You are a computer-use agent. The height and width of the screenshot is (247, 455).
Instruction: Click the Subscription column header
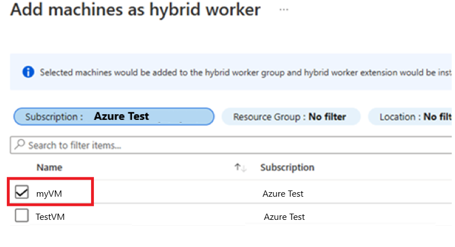click(x=287, y=167)
